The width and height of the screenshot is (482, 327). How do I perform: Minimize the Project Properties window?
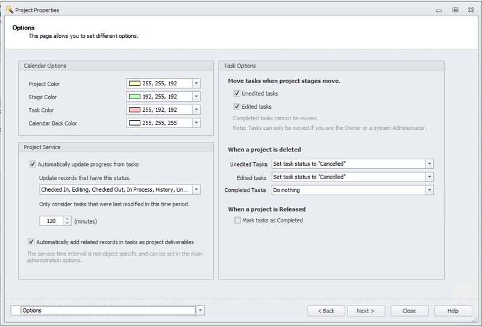coord(439,11)
